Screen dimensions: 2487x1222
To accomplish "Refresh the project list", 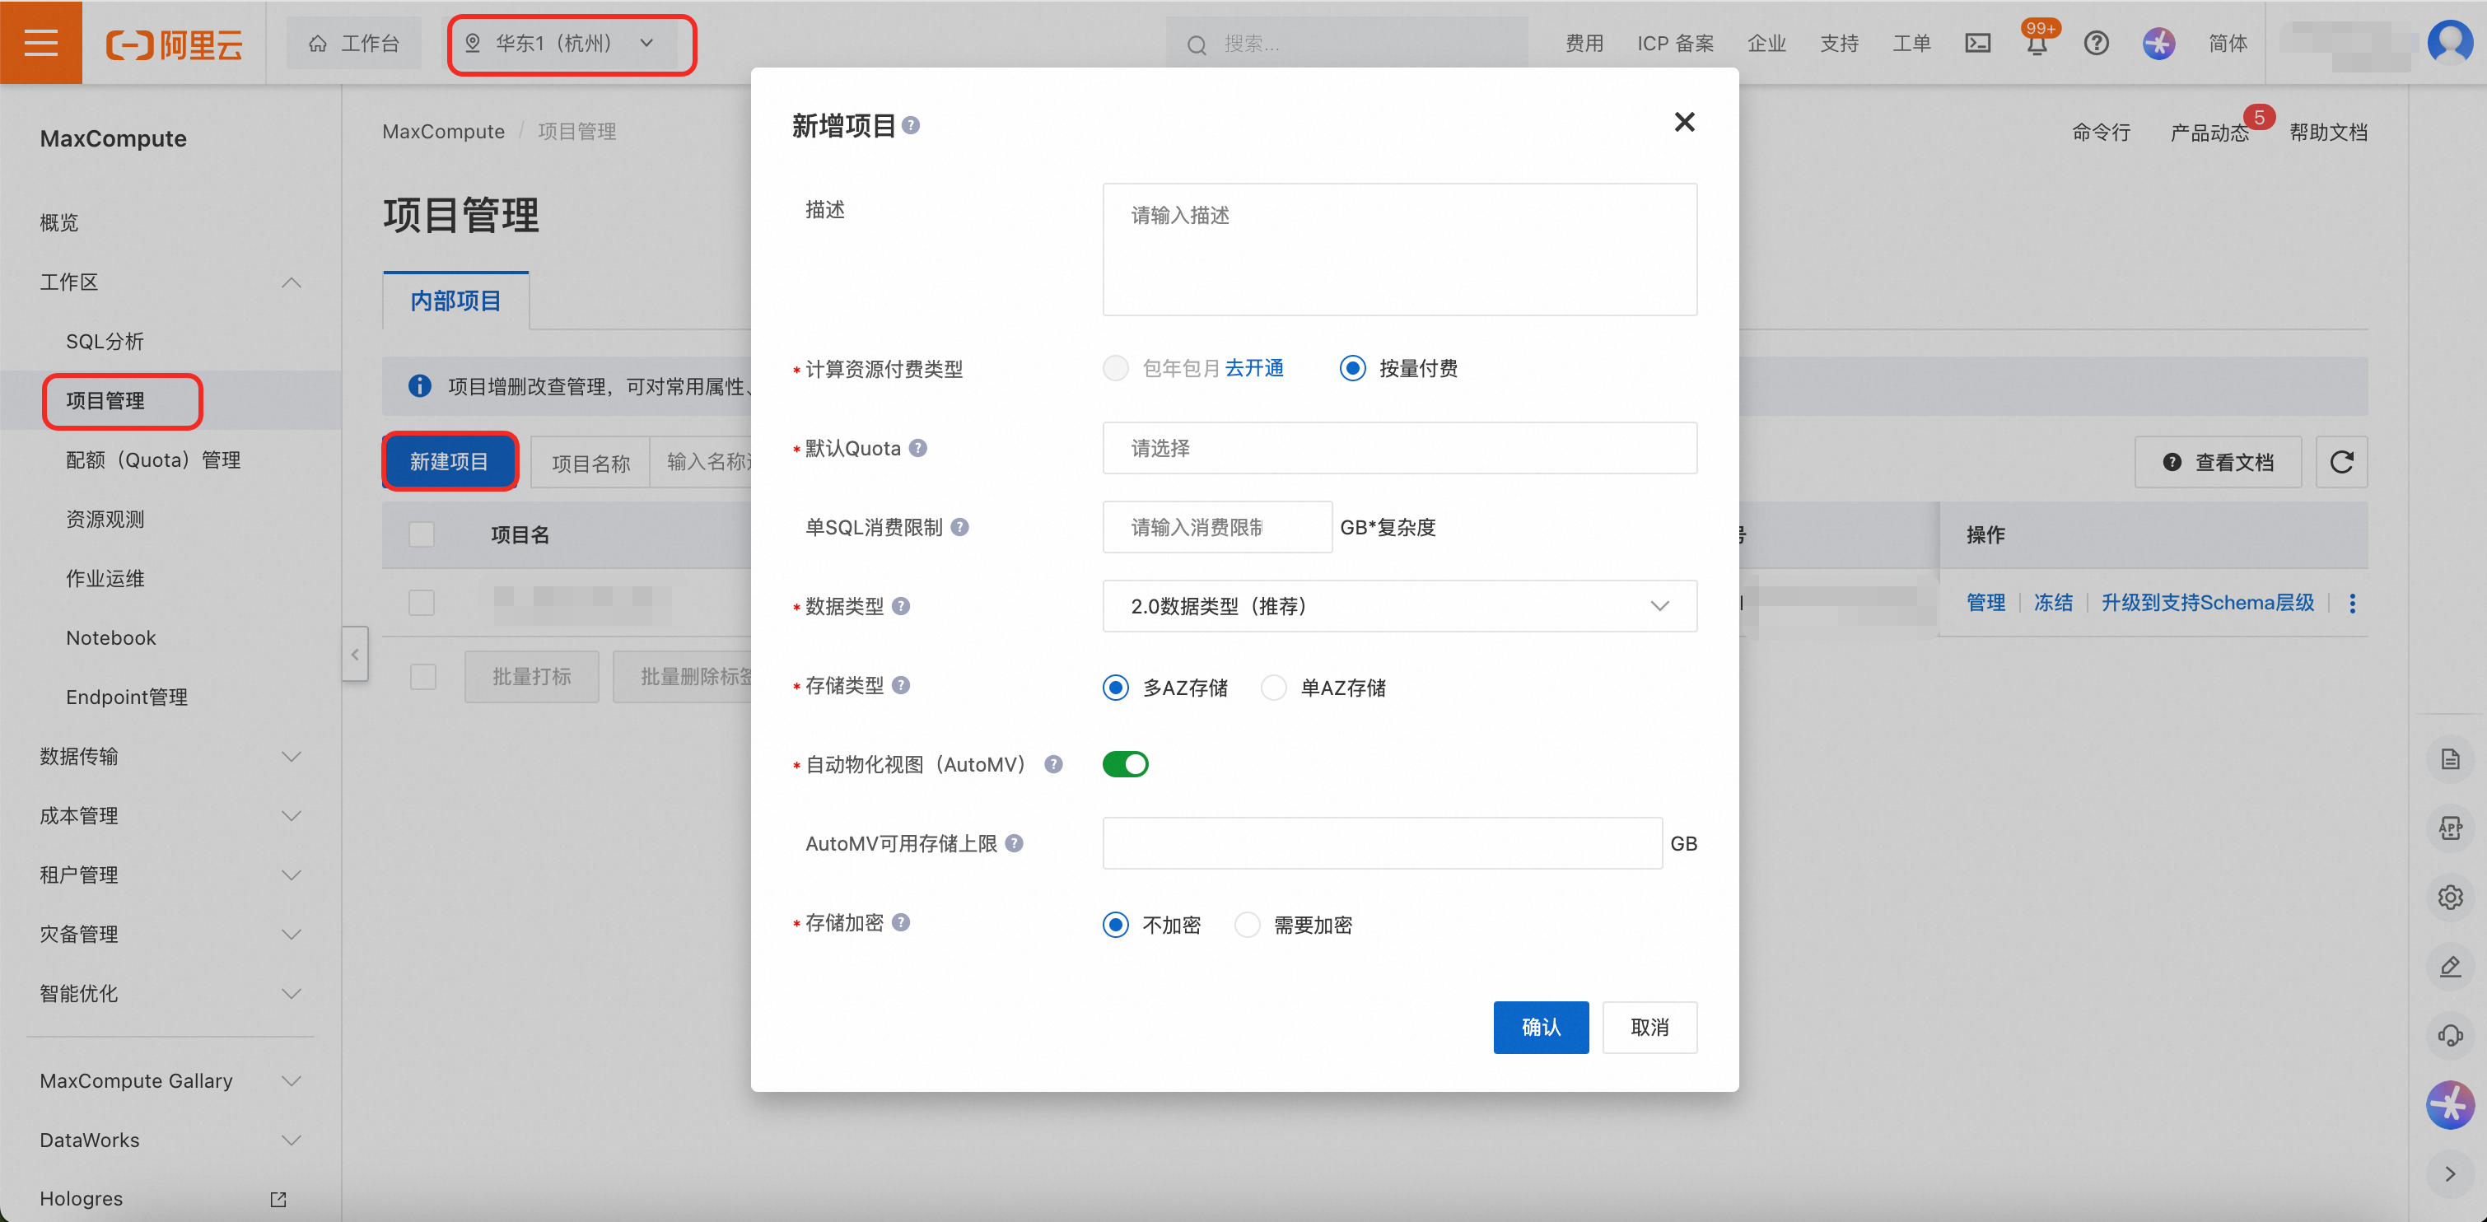I will point(2341,462).
